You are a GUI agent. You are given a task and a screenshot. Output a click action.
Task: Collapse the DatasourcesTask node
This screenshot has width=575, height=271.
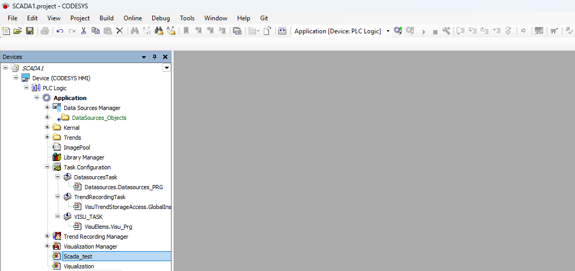click(x=57, y=176)
